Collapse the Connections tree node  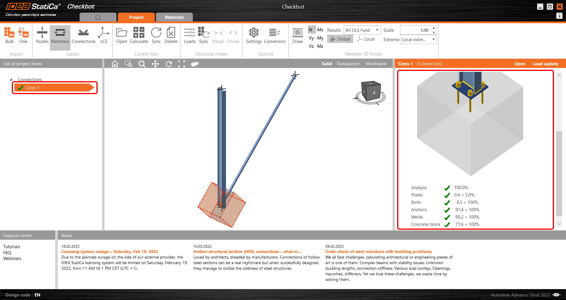click(x=11, y=80)
